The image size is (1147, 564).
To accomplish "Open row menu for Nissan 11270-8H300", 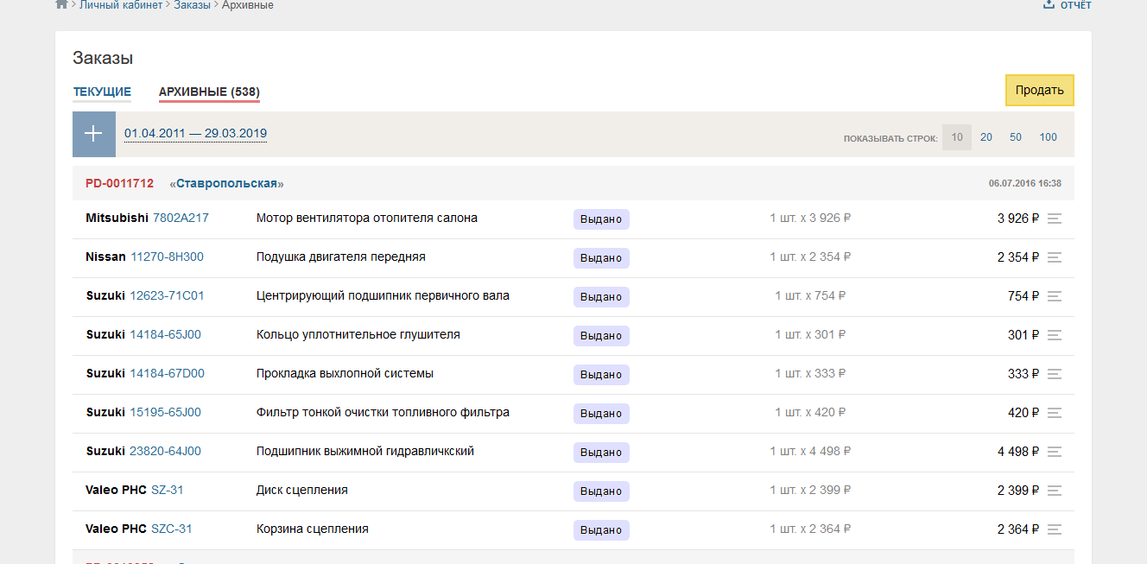I will click(x=1054, y=257).
